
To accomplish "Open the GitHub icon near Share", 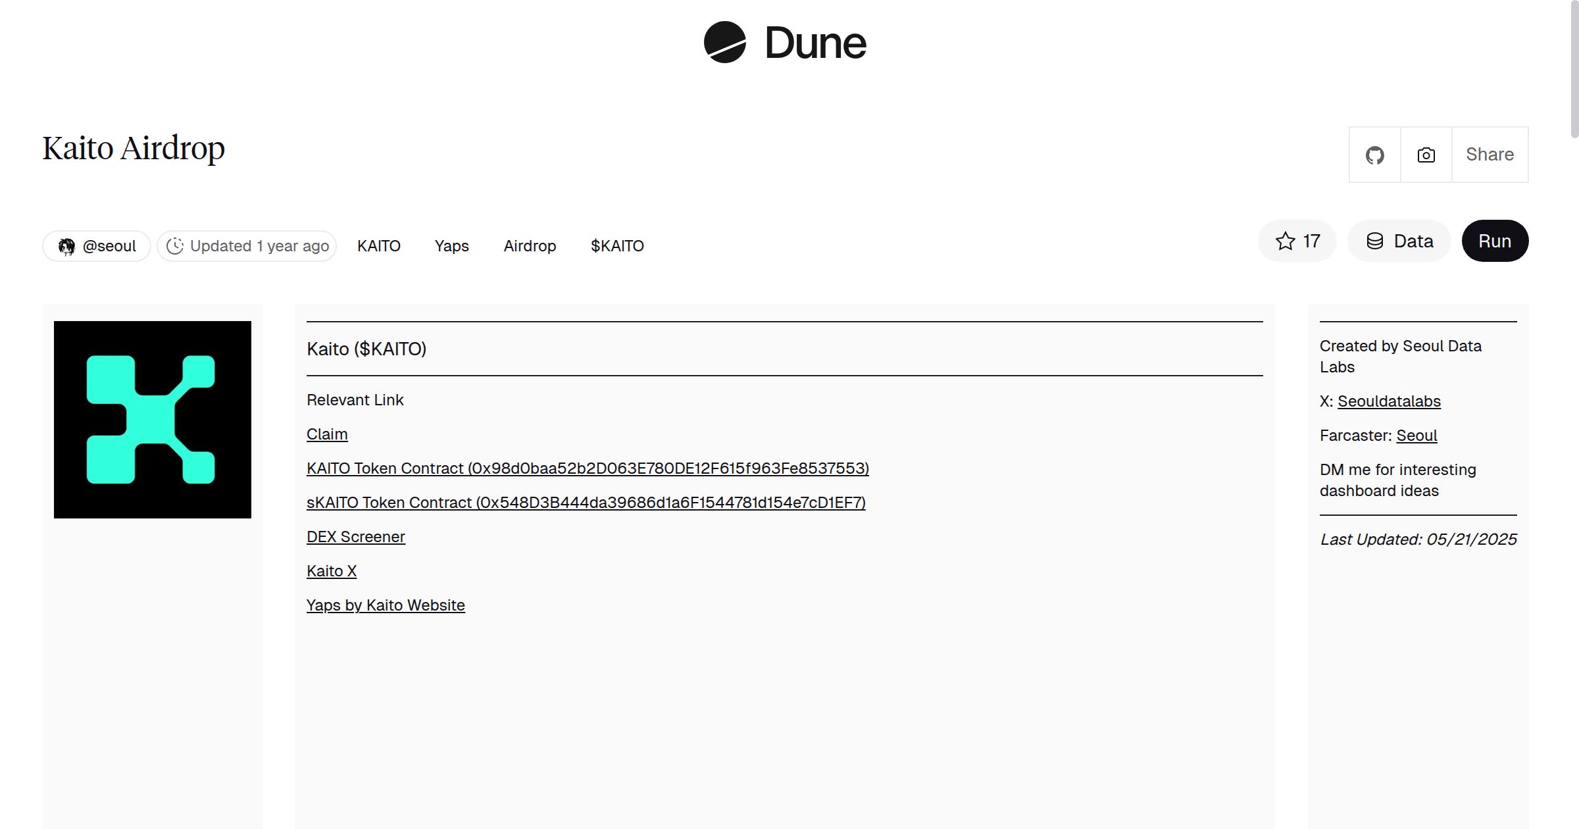I will [x=1374, y=154].
